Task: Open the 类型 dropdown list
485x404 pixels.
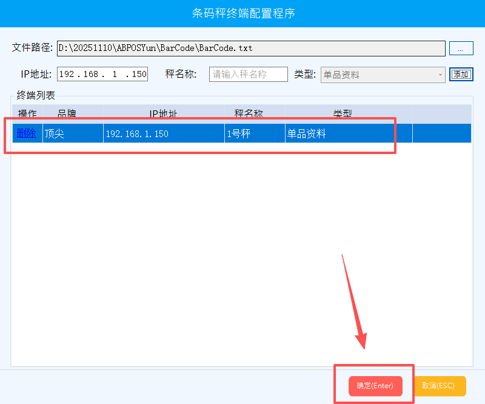Action: [383, 75]
